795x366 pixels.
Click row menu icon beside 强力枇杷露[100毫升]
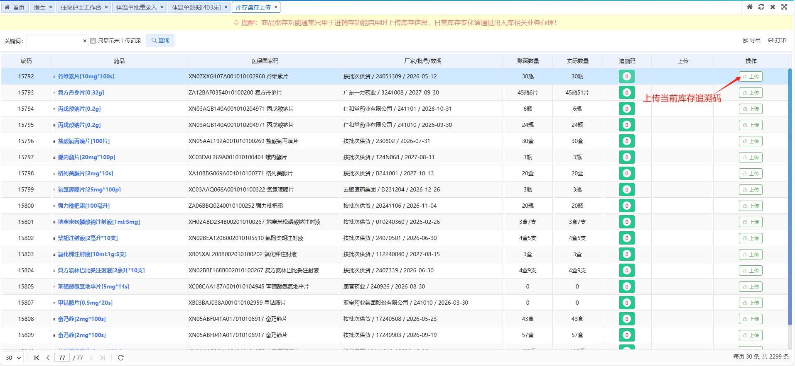[x=54, y=206]
